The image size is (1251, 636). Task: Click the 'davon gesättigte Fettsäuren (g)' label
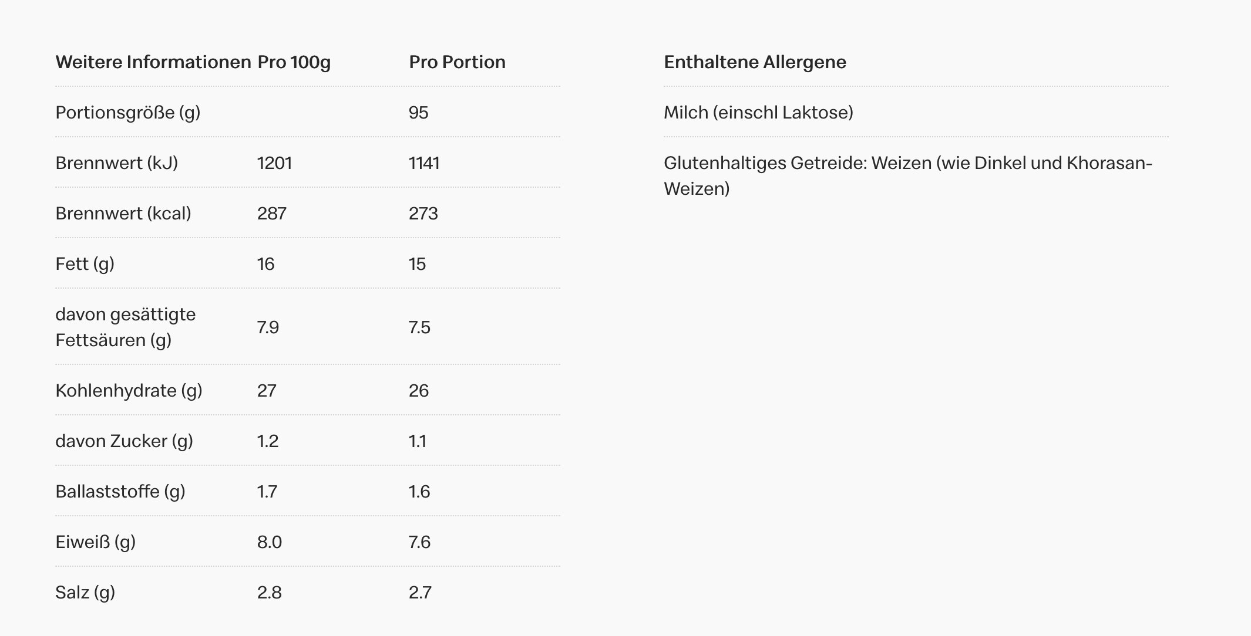pos(125,327)
